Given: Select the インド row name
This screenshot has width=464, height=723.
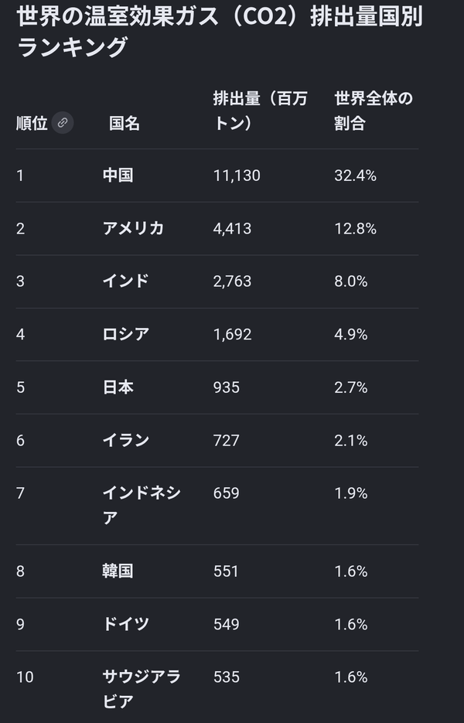Looking at the screenshot, I should pos(125,281).
